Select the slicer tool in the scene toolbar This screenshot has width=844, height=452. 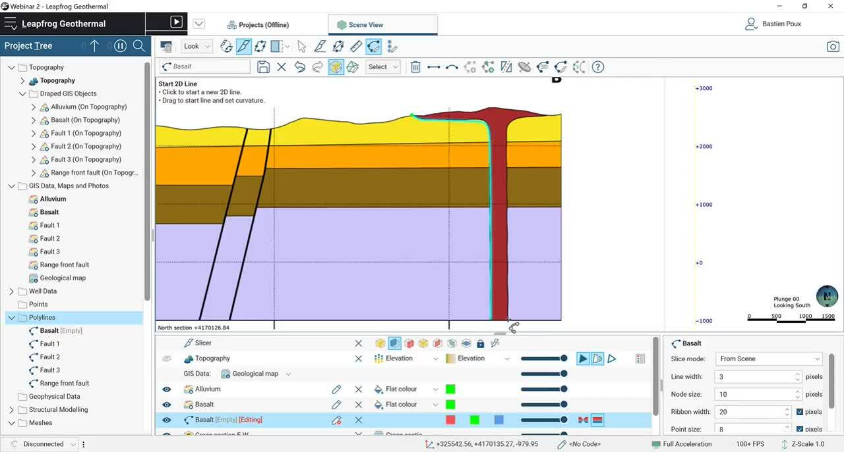tap(243, 46)
